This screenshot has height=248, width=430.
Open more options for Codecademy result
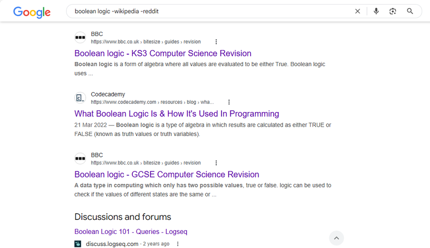[229, 102]
